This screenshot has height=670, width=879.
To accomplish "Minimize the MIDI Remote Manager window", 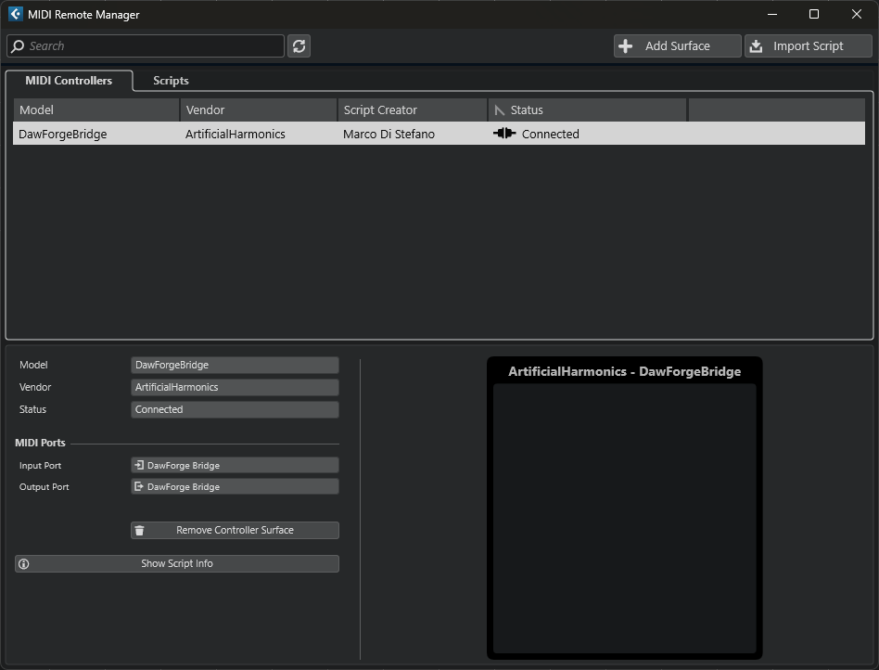I will pos(772,14).
